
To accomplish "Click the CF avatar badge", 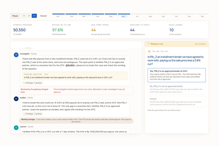I will click(149, 51).
